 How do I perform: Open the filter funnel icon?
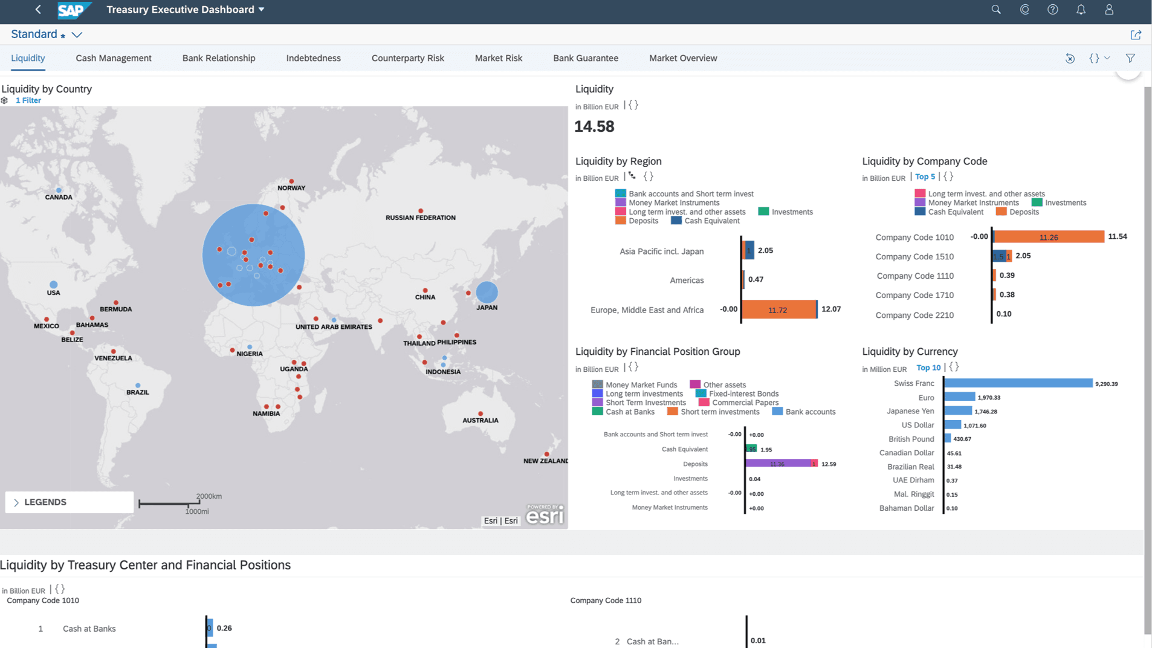1130,58
